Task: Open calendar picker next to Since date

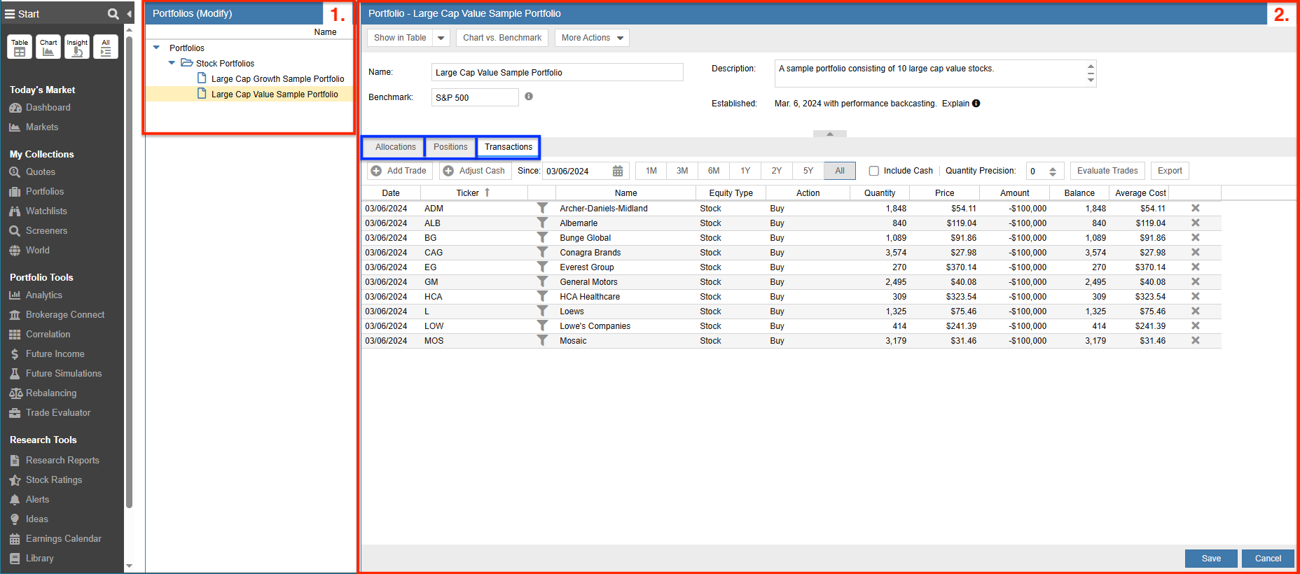Action: 617,171
